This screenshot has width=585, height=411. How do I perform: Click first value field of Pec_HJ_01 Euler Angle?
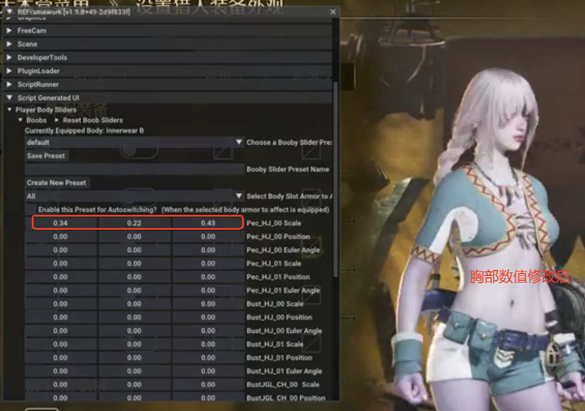[61, 290]
